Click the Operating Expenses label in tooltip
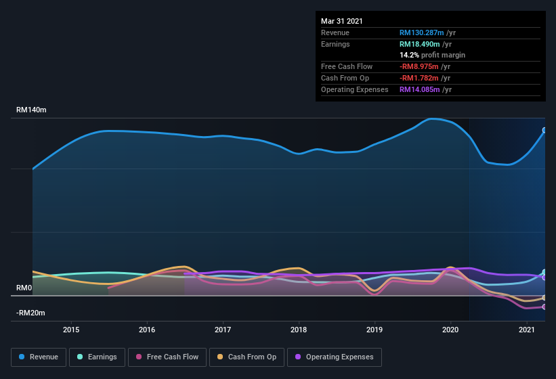 [355, 89]
